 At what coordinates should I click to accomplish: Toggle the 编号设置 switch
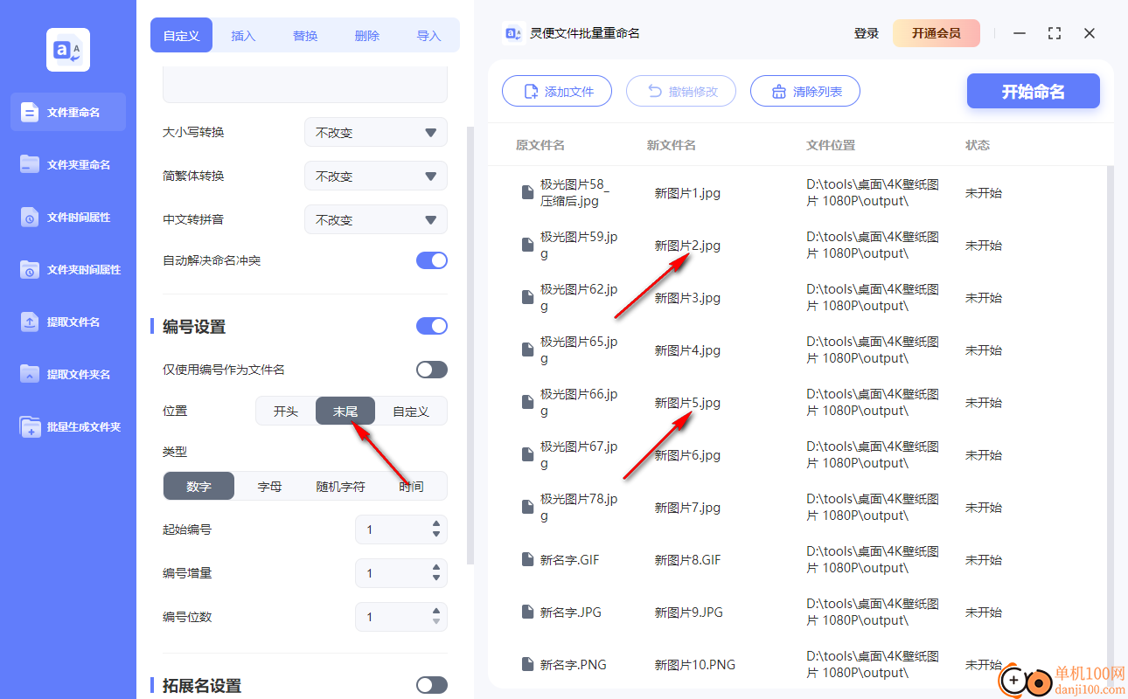click(x=432, y=326)
